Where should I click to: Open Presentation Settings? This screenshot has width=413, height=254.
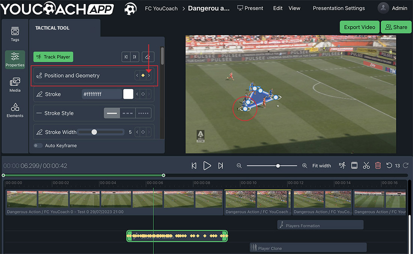[x=339, y=8]
